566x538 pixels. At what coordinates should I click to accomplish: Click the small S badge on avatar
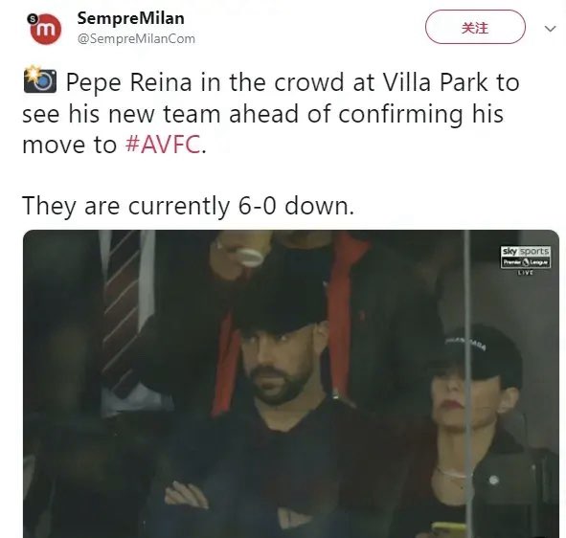pyautogui.click(x=33, y=19)
